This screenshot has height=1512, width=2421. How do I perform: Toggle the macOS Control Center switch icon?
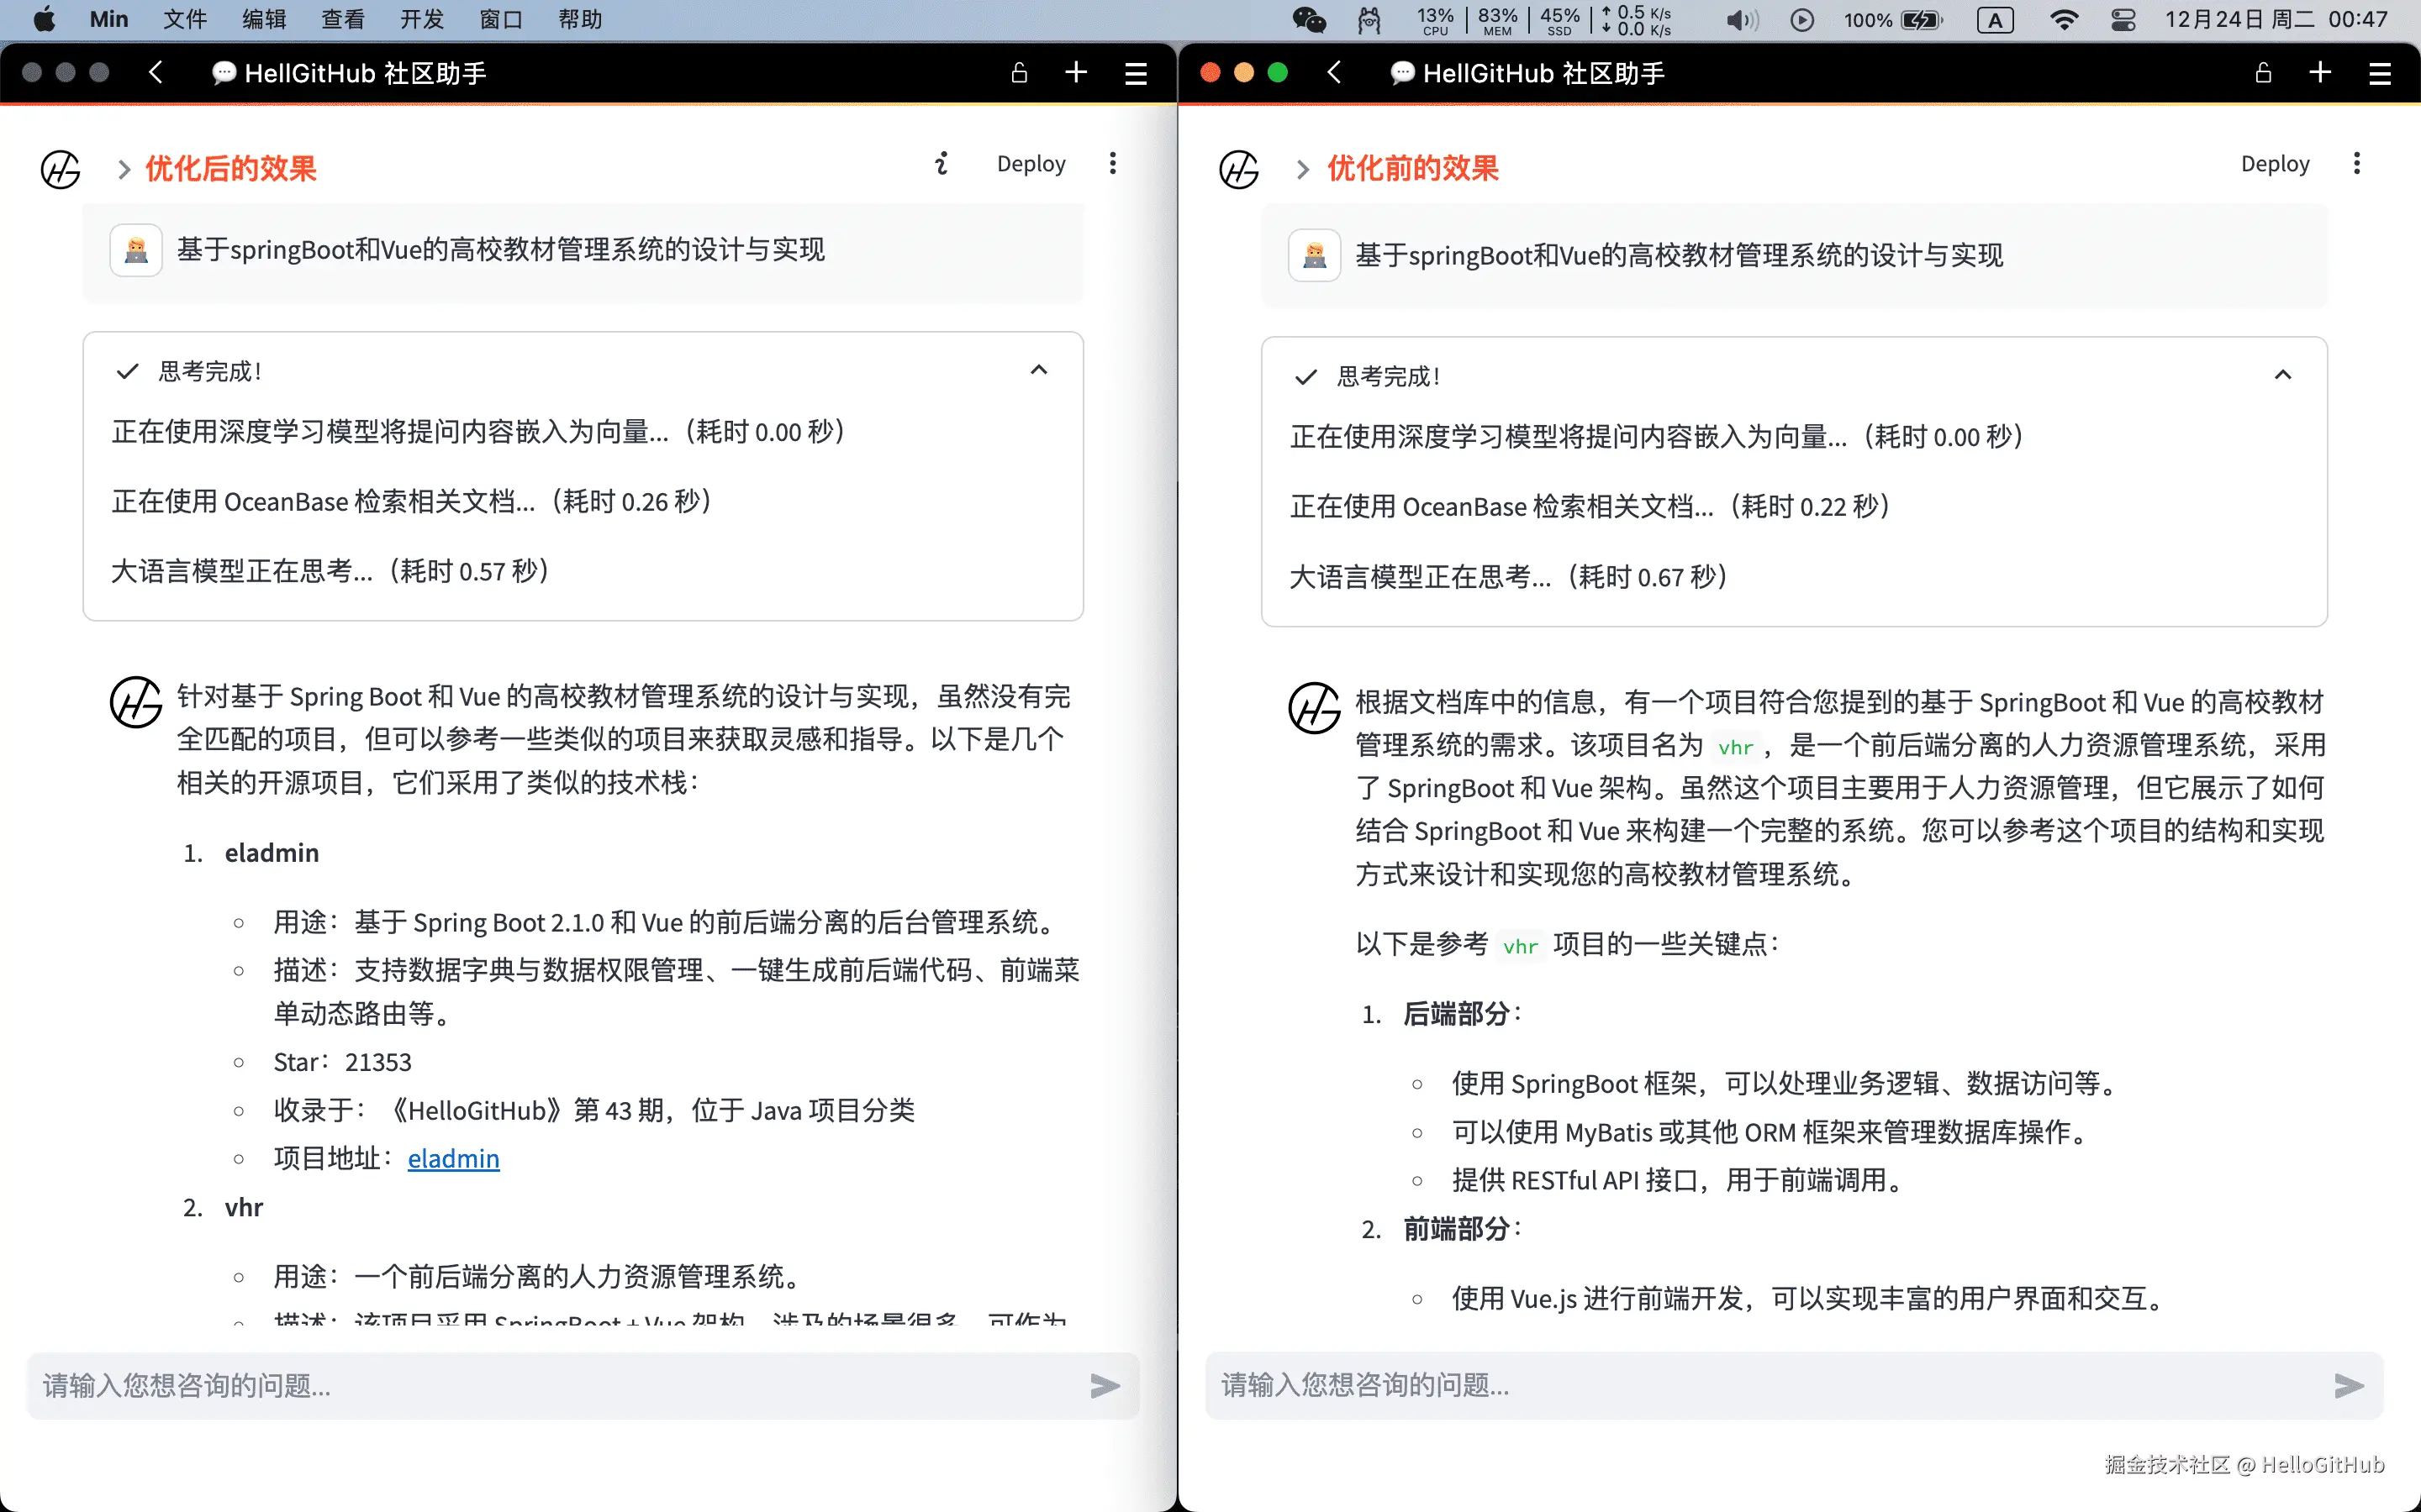[2123, 20]
